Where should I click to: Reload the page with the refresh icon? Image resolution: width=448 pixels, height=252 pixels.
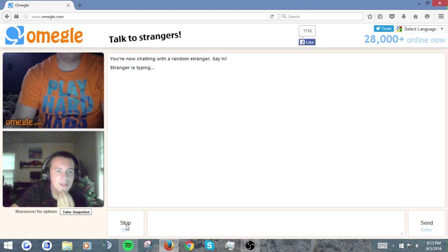(x=272, y=16)
